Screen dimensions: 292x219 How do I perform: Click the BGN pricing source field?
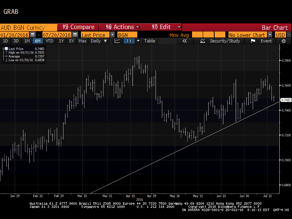click(x=127, y=35)
